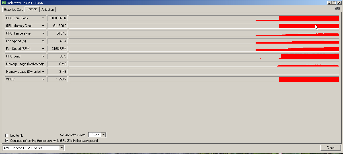
Task: Expand the Fan Speed (RPM) sensor dropdown
Action: [25, 49]
